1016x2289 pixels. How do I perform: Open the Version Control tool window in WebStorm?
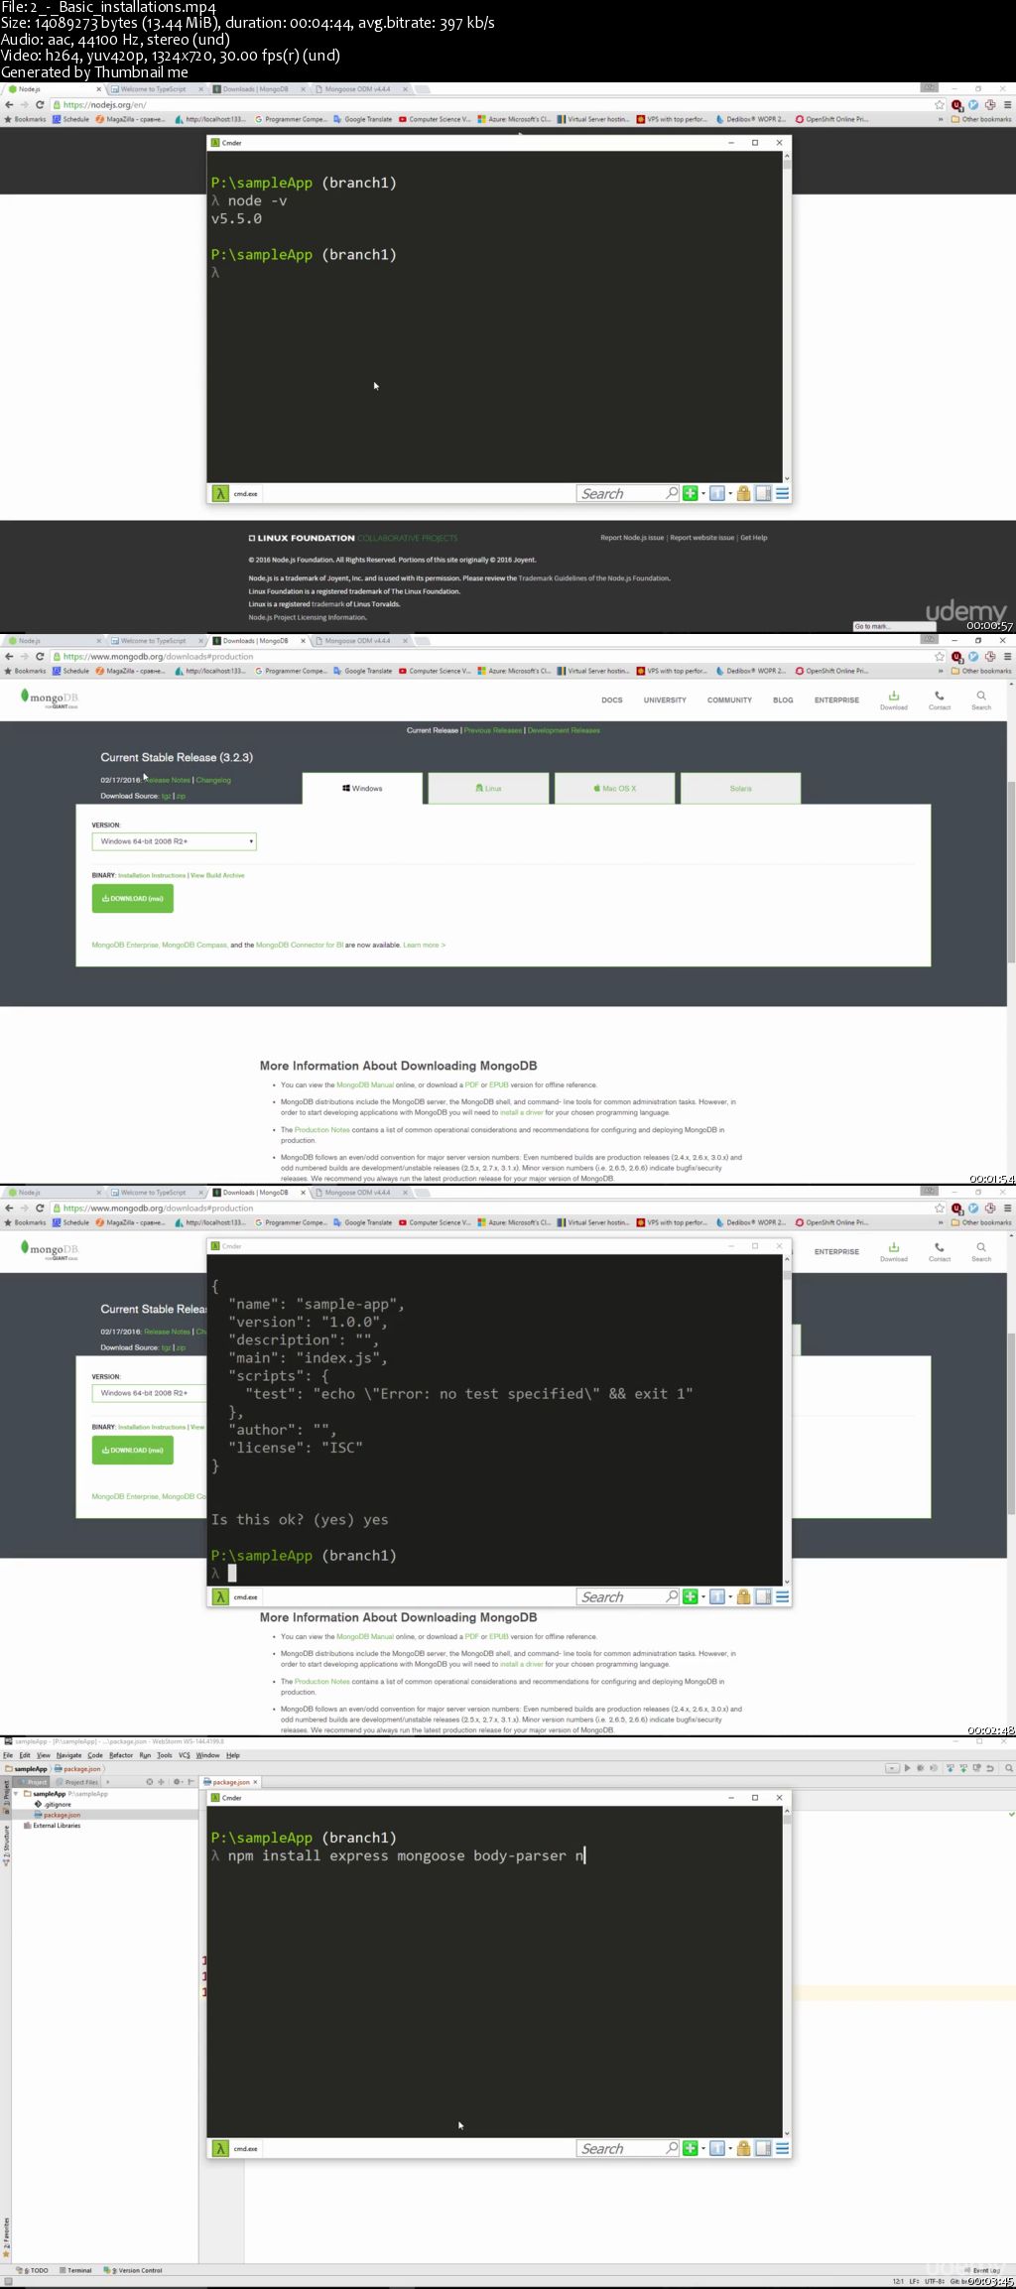click(x=133, y=2270)
